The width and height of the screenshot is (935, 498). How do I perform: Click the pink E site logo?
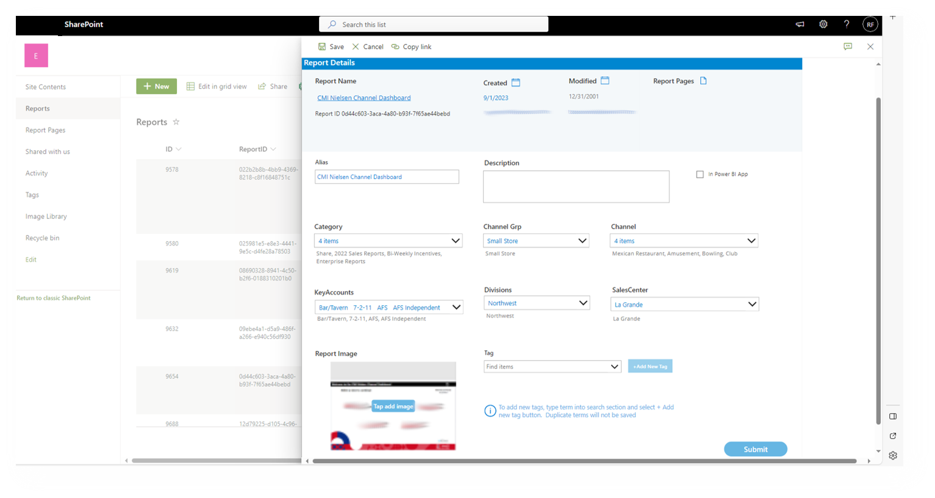36,56
